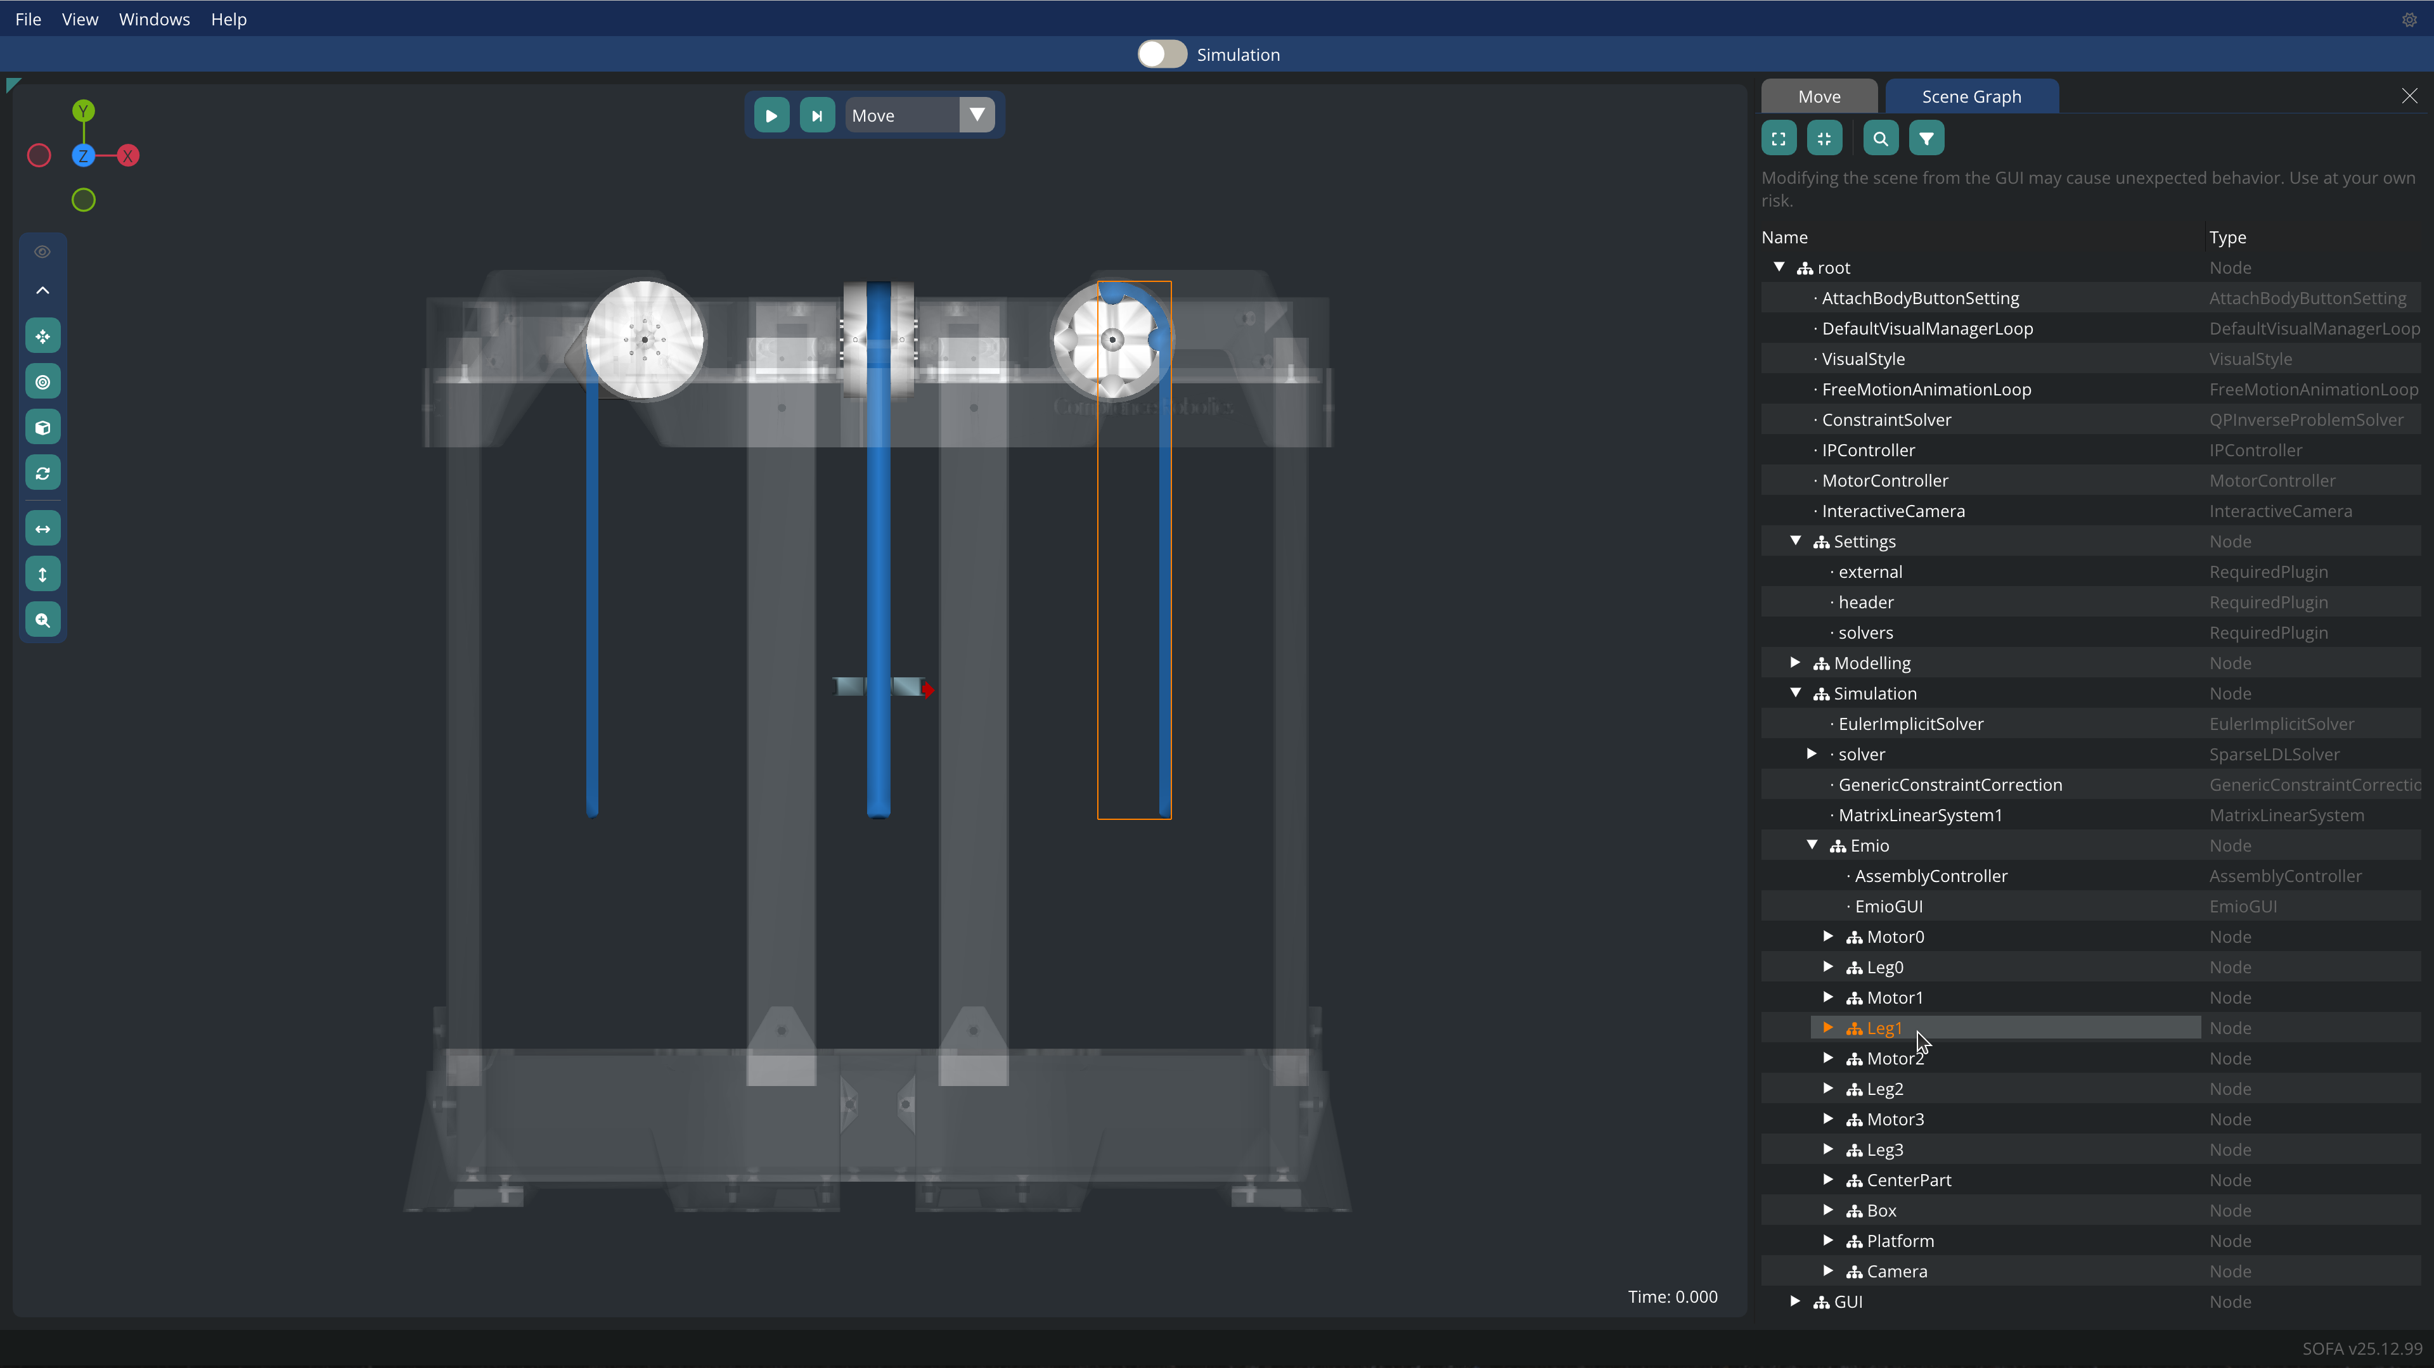Click the cube view icon in left toolbar
The height and width of the screenshot is (1368, 2434).
tap(42, 427)
